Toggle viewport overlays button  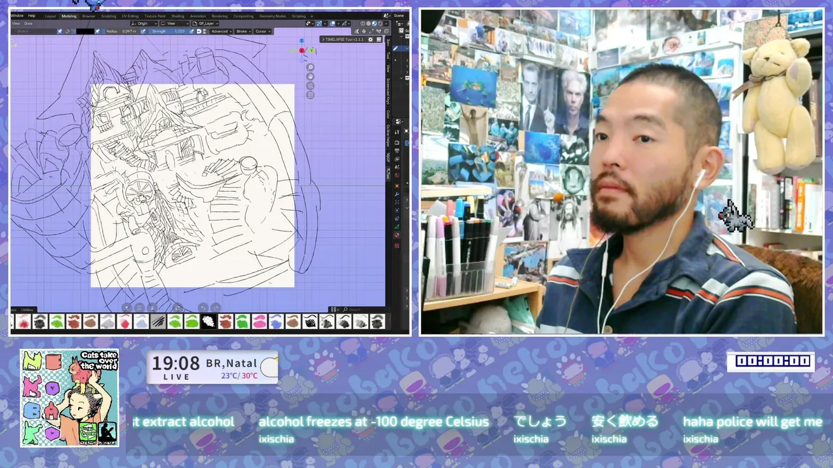click(x=333, y=23)
